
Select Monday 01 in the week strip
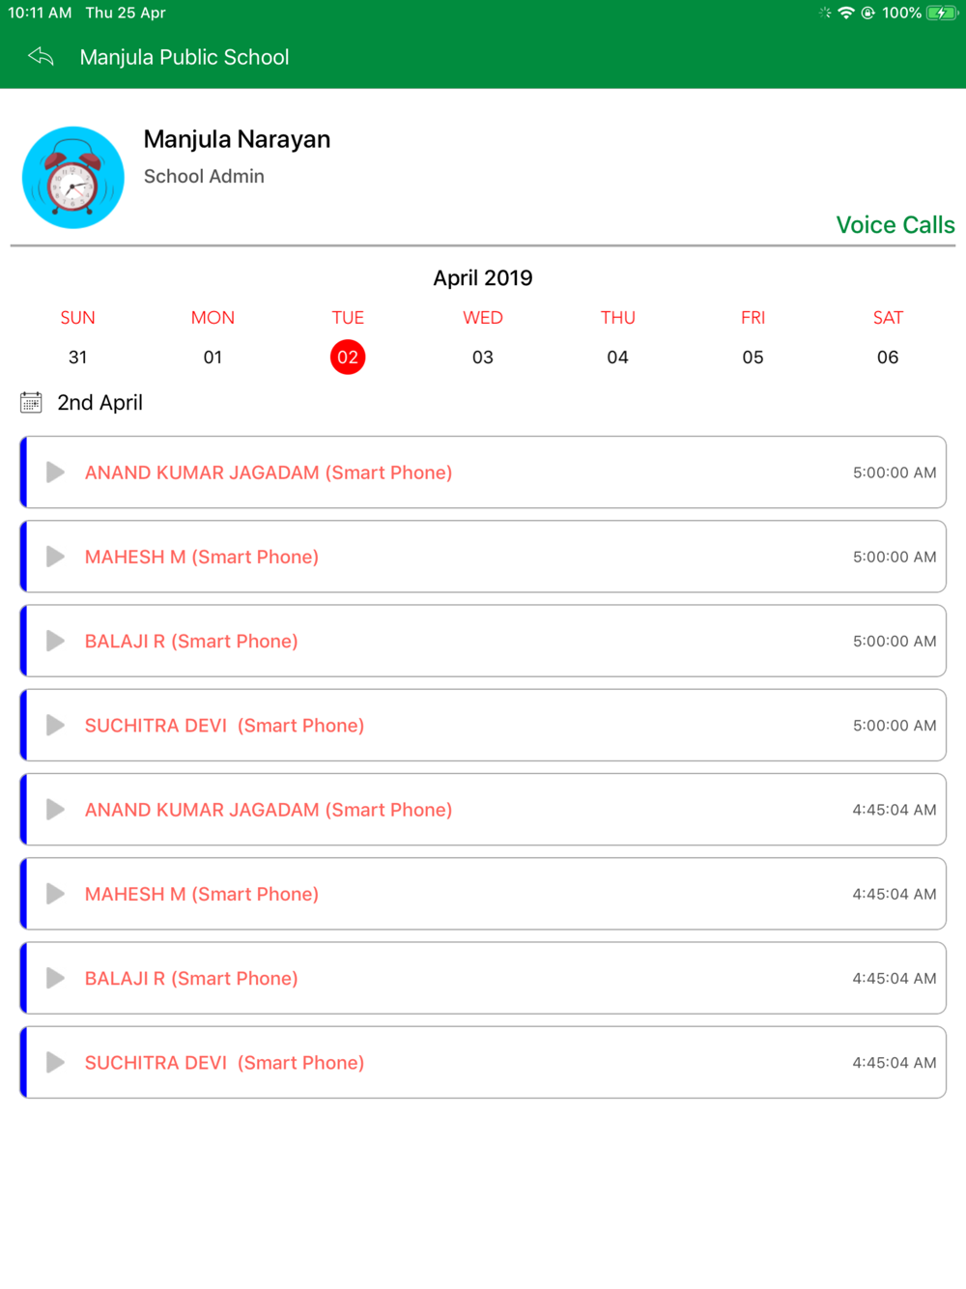tap(213, 358)
